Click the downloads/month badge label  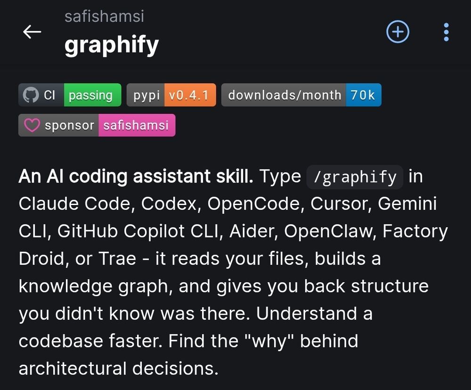[x=284, y=95]
